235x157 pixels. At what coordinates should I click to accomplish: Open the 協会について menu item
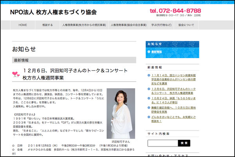tap(186, 25)
